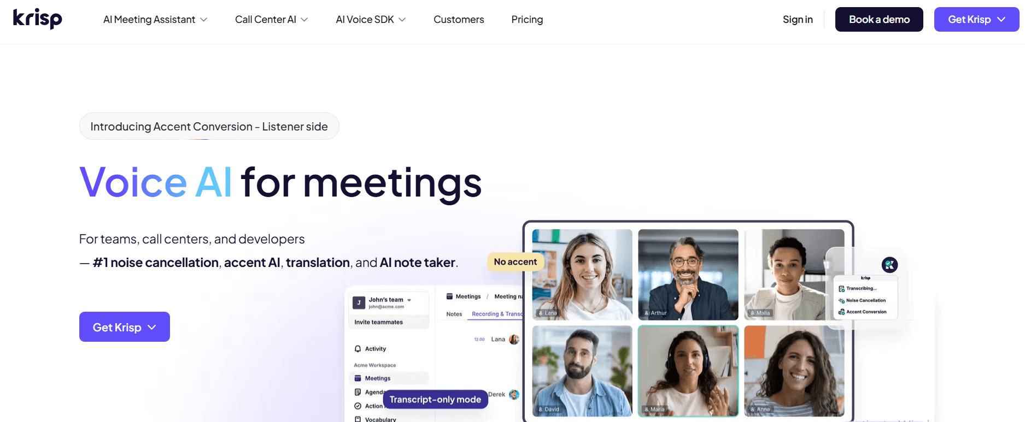Go to Pricing
The image size is (1025, 422).
[527, 20]
